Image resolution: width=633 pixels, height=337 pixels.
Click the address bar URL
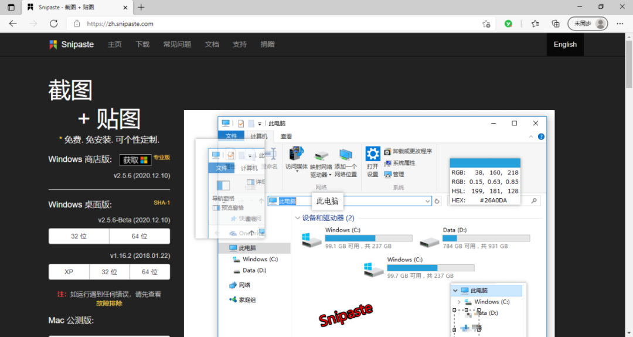120,24
